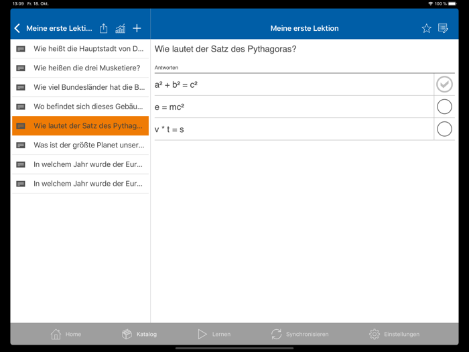Tap the Synchronisieren arrows icon
This screenshot has height=352, width=469.
click(x=276, y=334)
